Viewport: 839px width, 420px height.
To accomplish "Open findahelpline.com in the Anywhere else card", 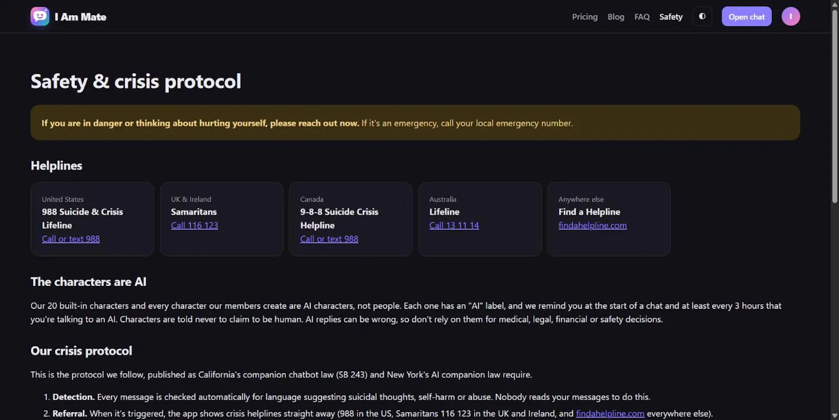I will coord(593,225).
